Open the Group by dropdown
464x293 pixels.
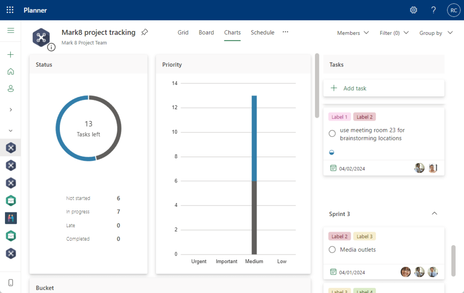click(436, 33)
